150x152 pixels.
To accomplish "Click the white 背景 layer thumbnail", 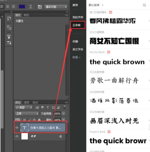I will (24, 136).
